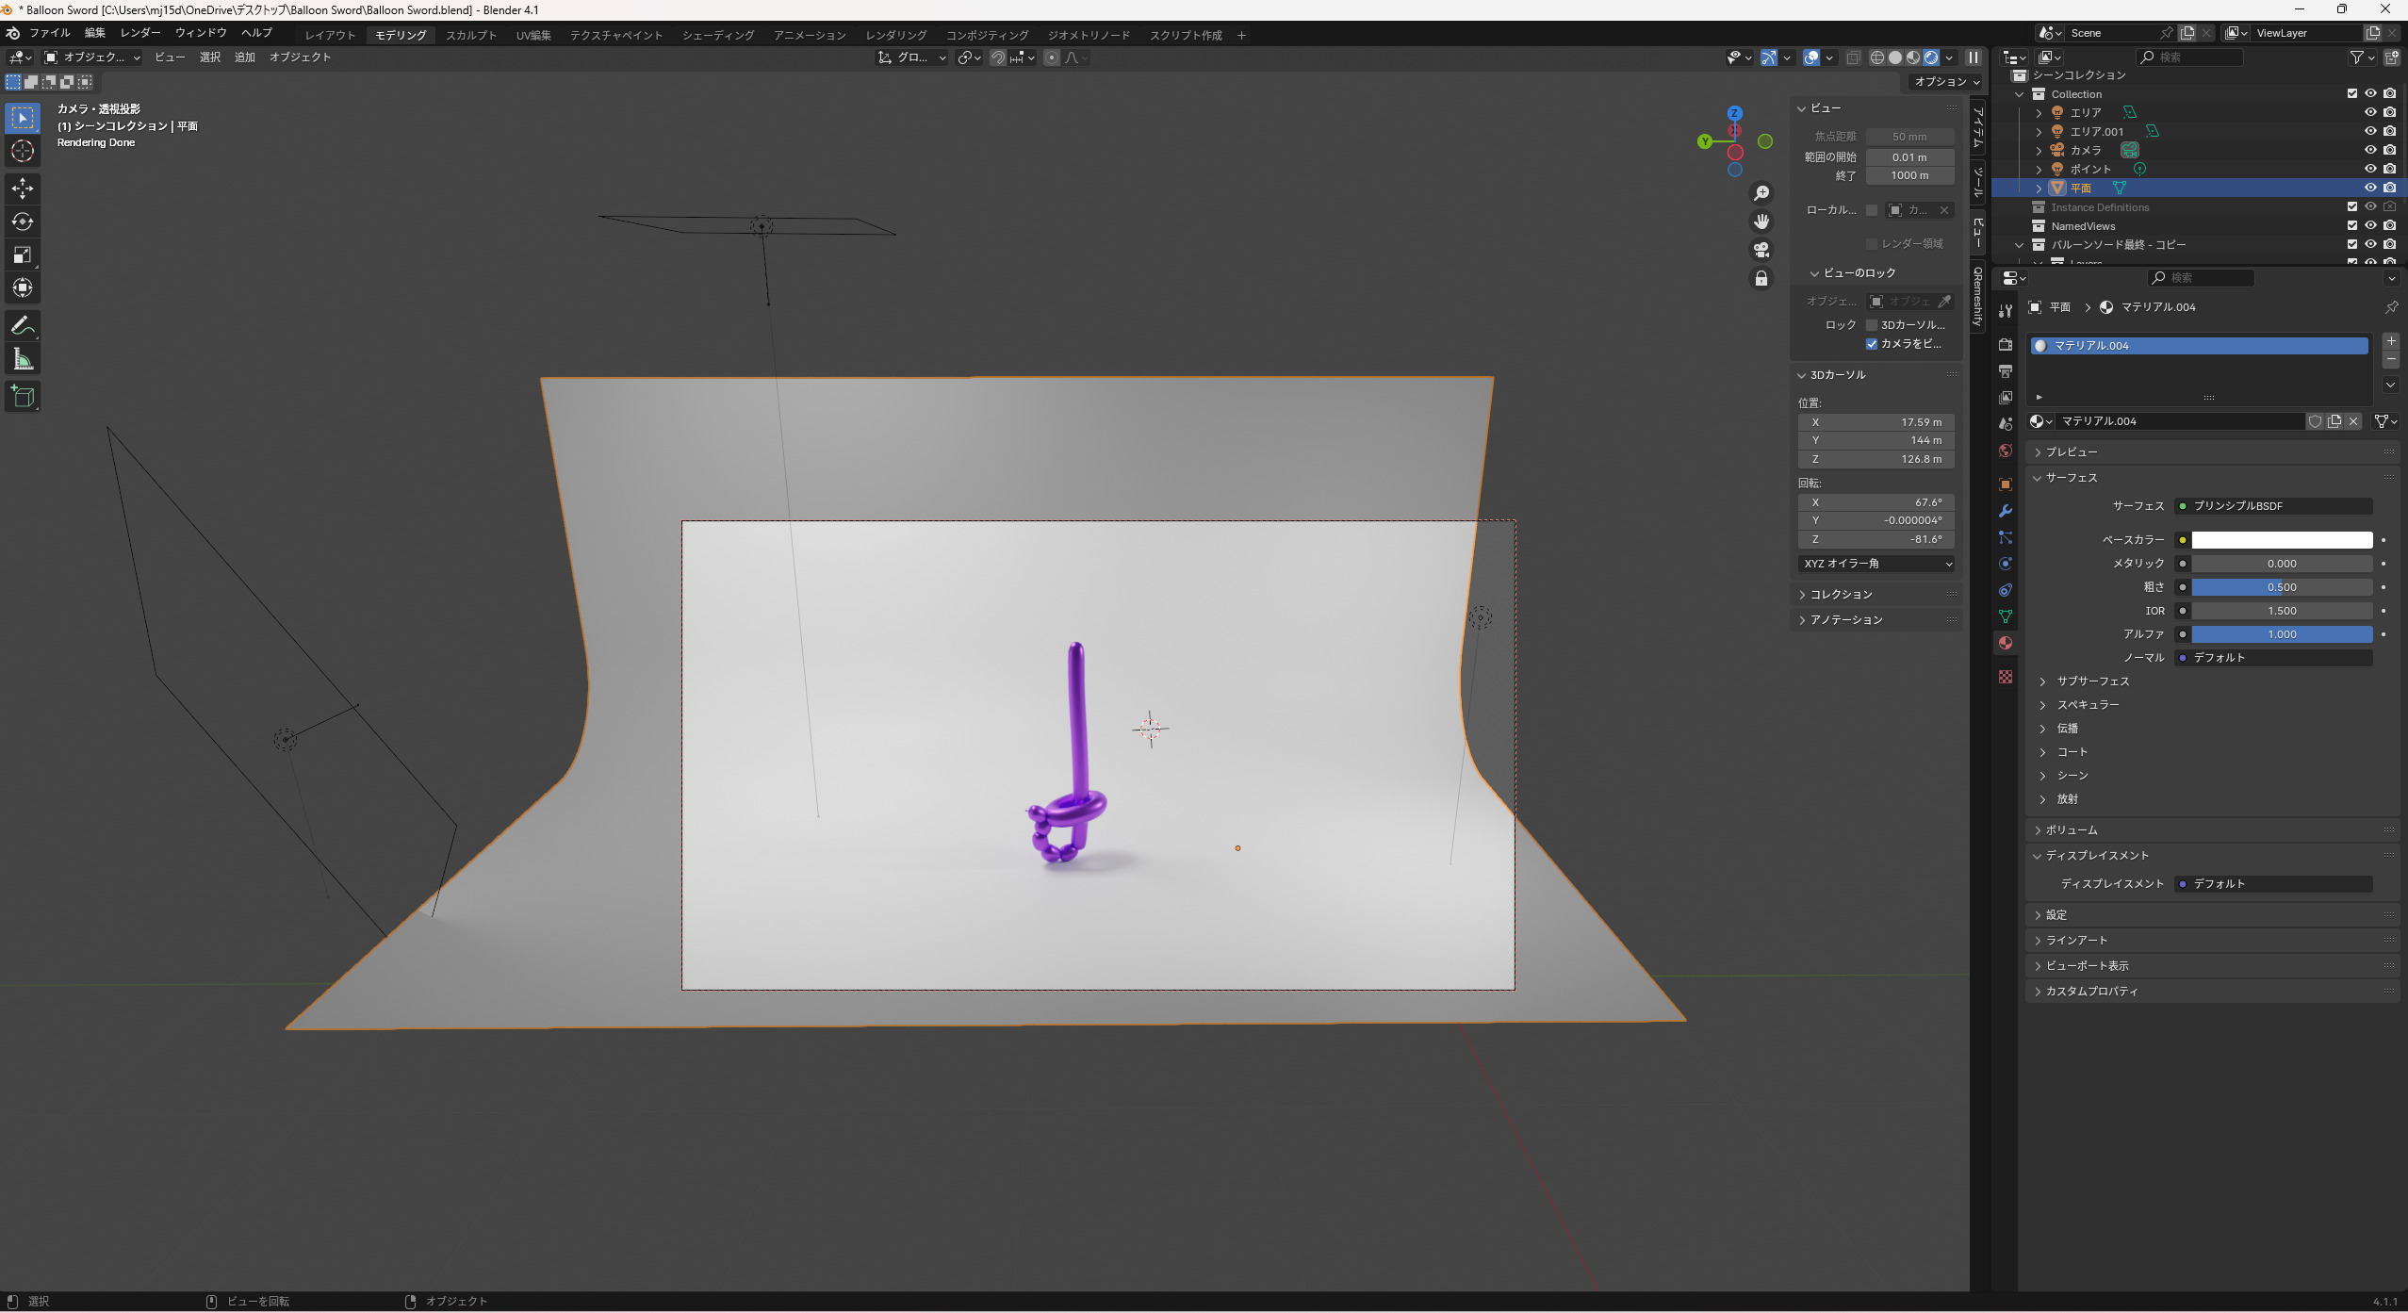Viewport: 2408px width, 1313px height.
Task: Hide the カメラ object eye icon
Action: [2370, 150]
